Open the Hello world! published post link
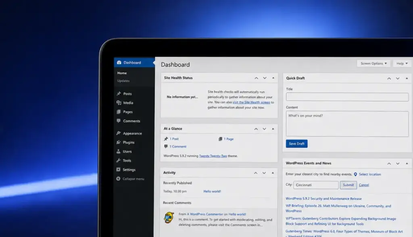Viewport: 413px width, 237px height. 212,191
